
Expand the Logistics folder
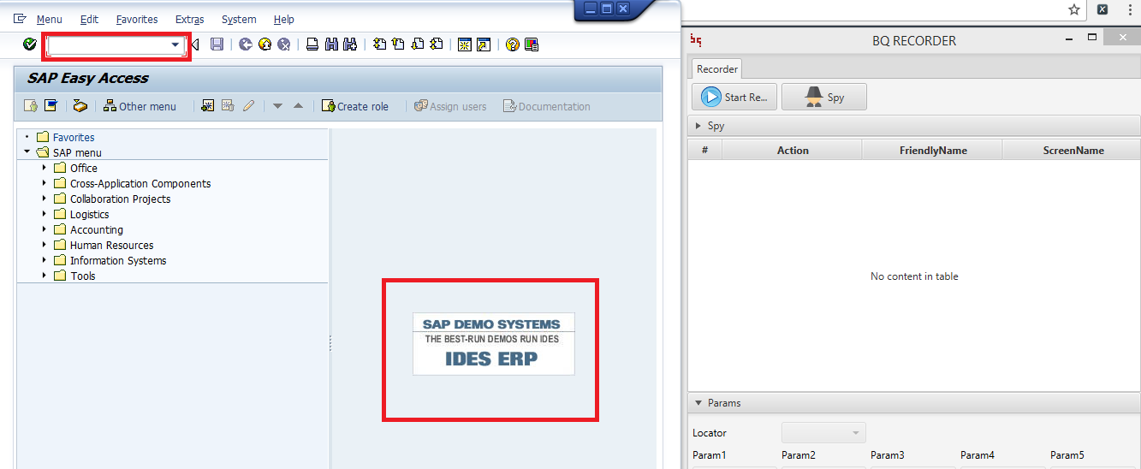[45, 214]
